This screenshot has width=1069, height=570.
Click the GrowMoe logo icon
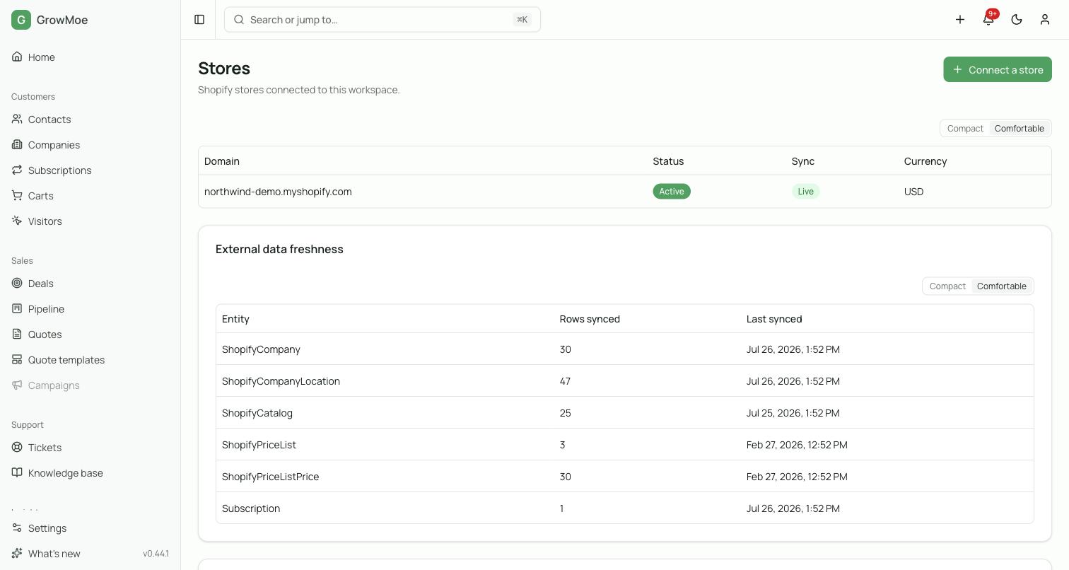click(21, 20)
